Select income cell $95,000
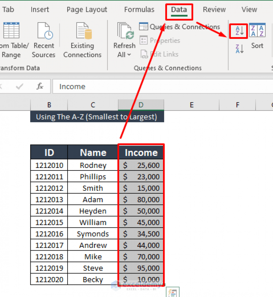The height and width of the screenshot is (297, 273). 141,268
